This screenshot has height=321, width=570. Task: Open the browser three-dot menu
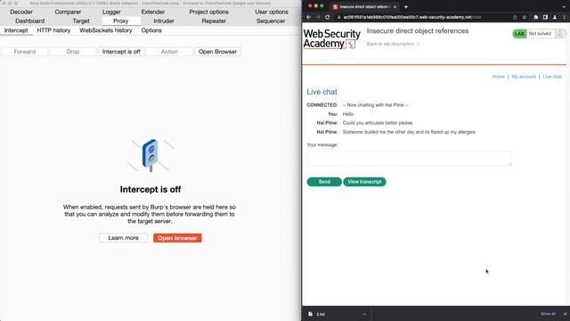564,17
